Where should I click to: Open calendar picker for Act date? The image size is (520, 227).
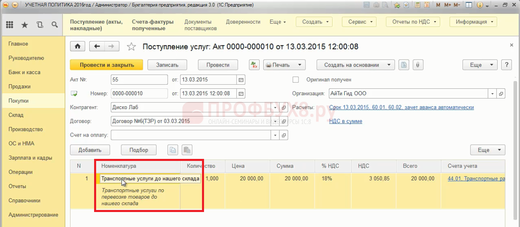(x=241, y=80)
